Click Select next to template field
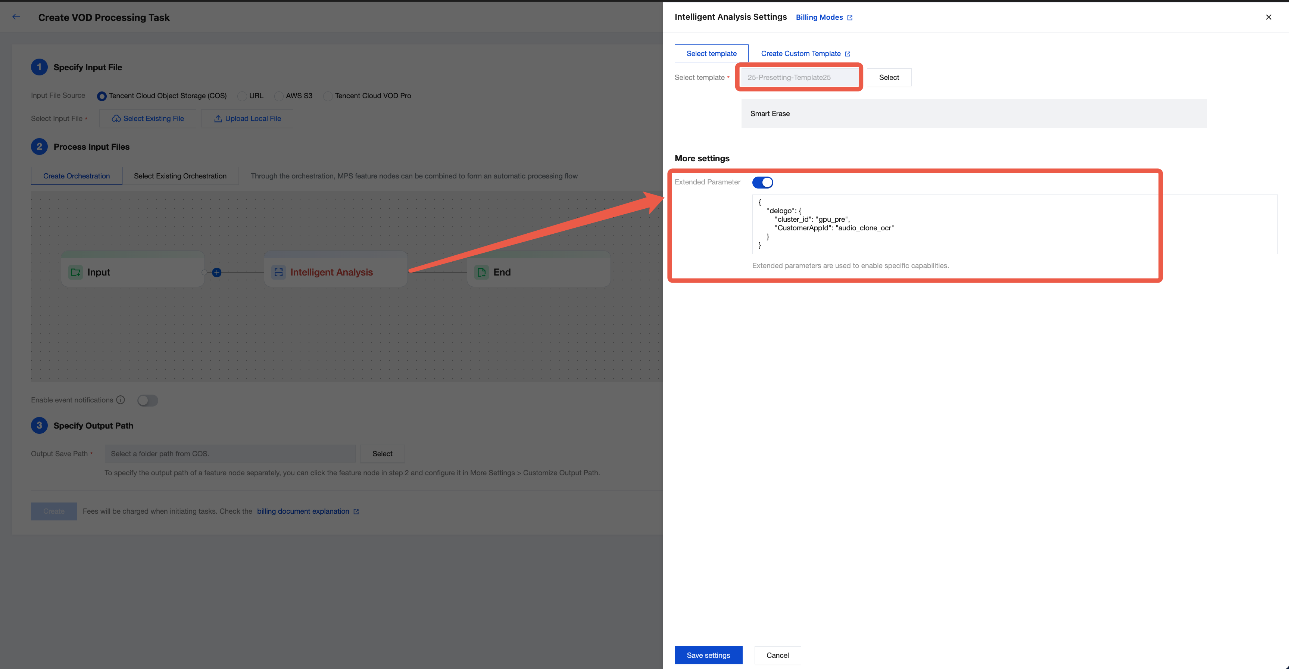The width and height of the screenshot is (1289, 669). pyautogui.click(x=889, y=78)
